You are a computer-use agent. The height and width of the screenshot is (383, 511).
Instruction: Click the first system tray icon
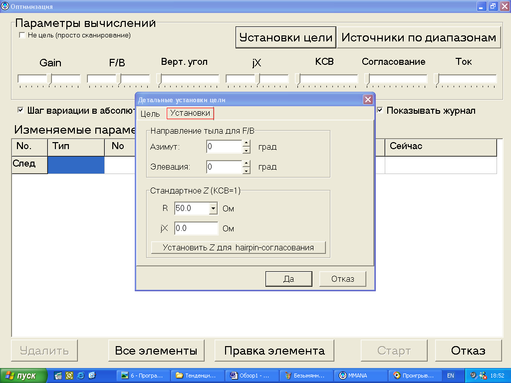[x=474, y=376]
